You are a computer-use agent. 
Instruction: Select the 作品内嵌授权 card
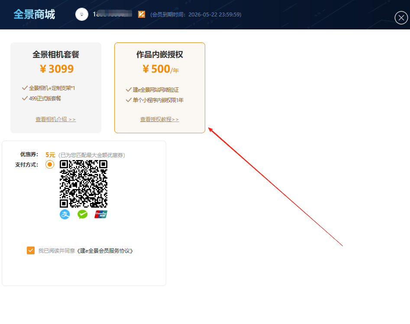tap(159, 88)
